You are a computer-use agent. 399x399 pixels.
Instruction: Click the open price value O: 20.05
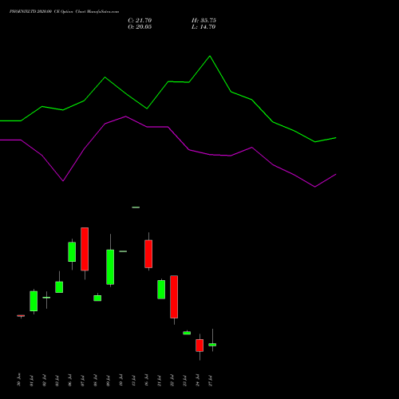(140, 27)
